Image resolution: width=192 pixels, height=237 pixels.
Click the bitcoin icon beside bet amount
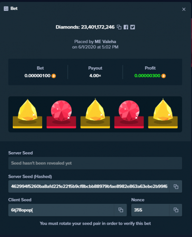(x=54, y=76)
